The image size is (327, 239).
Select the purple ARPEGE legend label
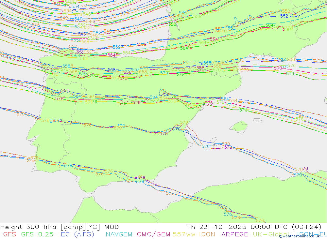coord(234,234)
